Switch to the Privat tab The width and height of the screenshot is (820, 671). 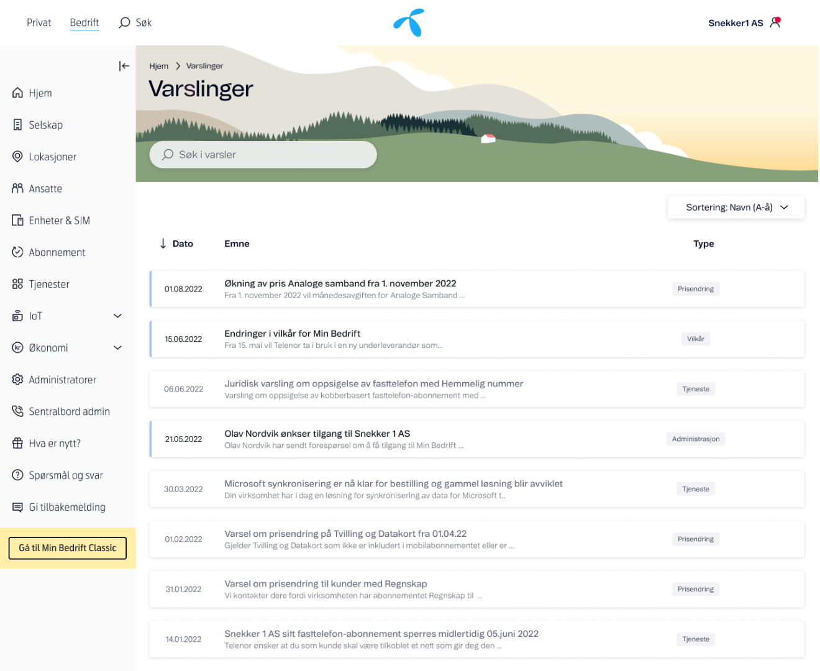tap(39, 22)
